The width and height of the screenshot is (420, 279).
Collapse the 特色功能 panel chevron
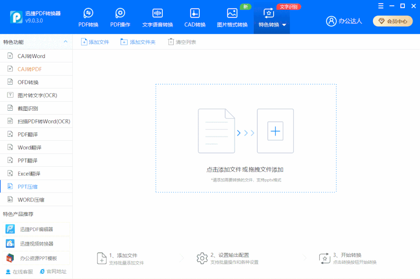pos(66,42)
